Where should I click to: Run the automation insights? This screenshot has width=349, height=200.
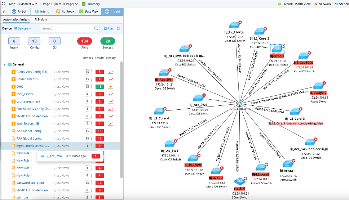click(x=109, y=28)
